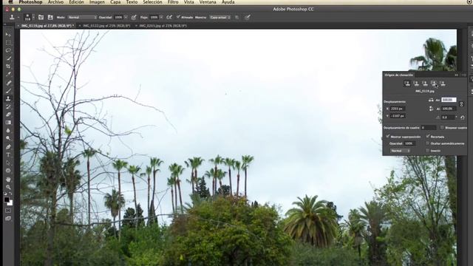The width and height of the screenshot is (473, 266).
Task: Switch to the IMG_0122.jpg document tab
Action: coord(106,26)
